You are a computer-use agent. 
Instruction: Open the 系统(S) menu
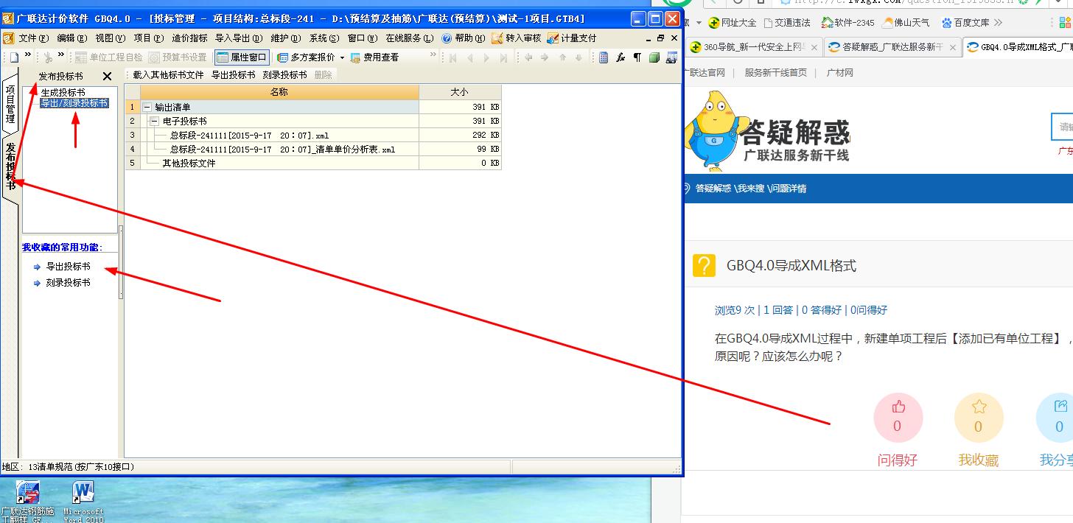324,38
